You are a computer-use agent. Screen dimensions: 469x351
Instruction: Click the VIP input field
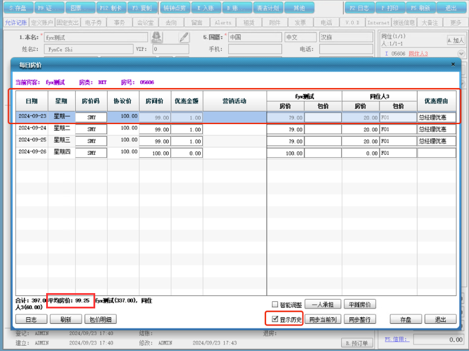coord(171,49)
